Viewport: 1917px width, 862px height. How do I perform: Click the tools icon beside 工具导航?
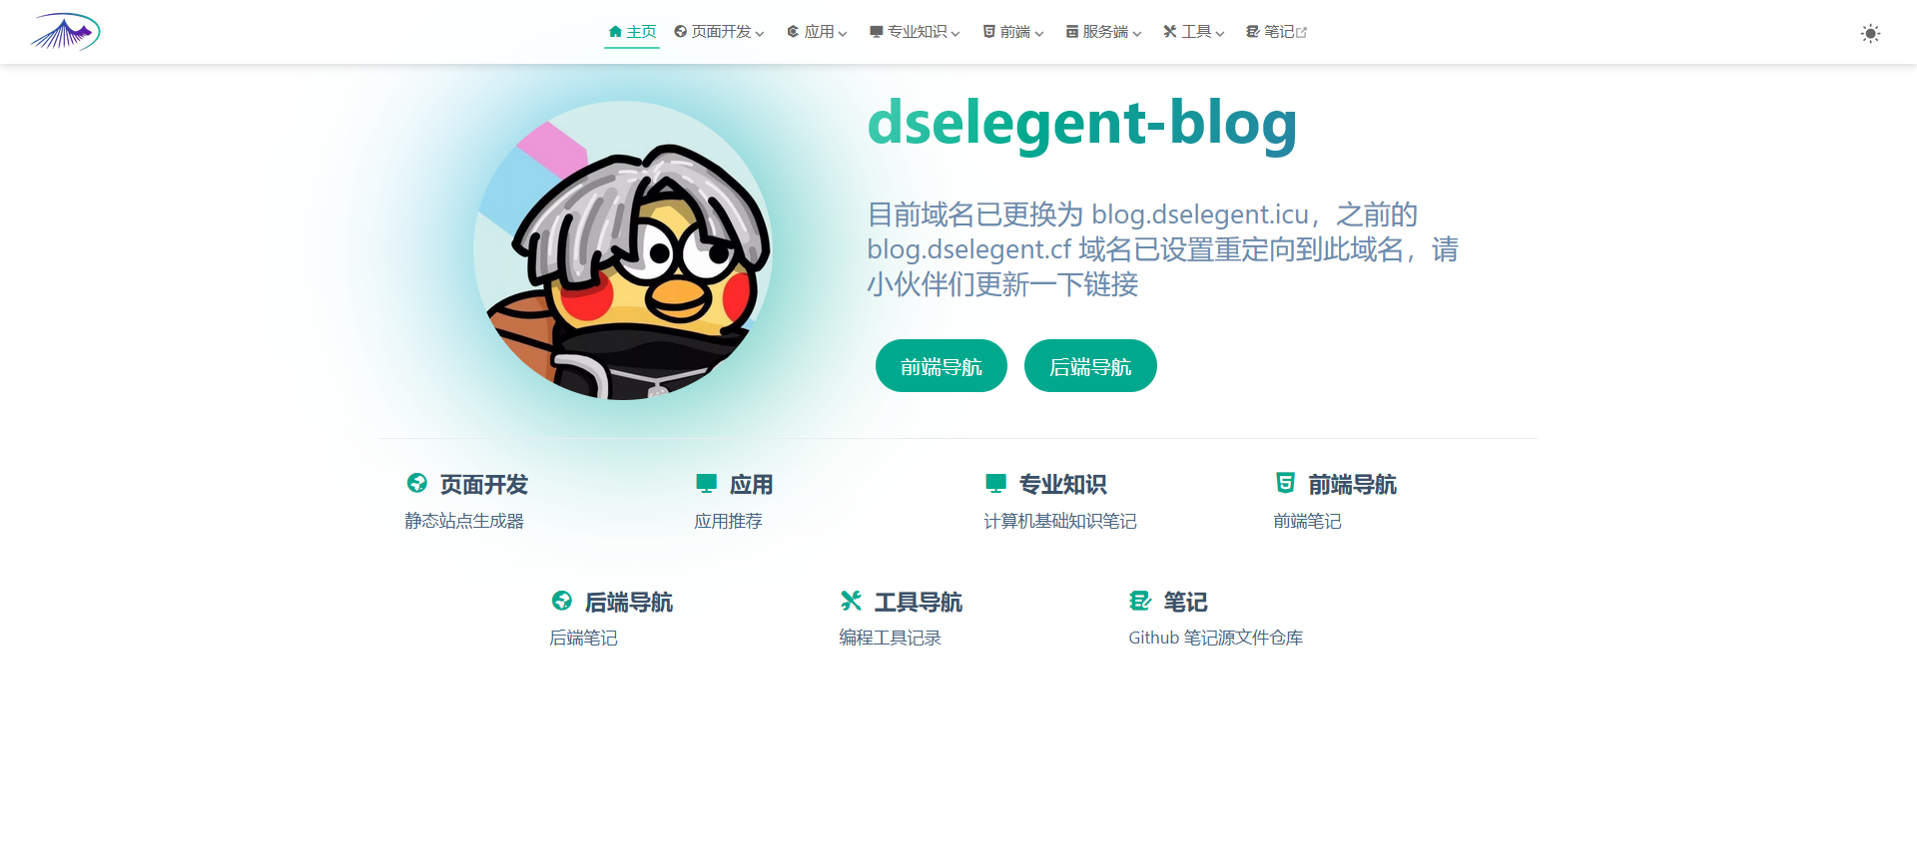tap(851, 601)
